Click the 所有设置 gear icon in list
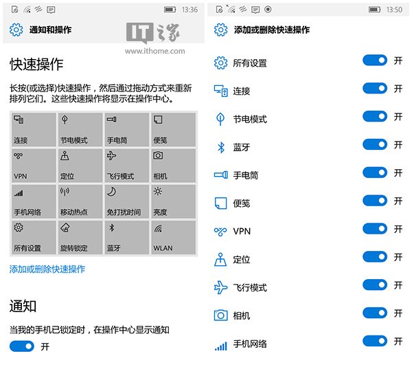This screenshot has width=412, height=365. point(220,63)
